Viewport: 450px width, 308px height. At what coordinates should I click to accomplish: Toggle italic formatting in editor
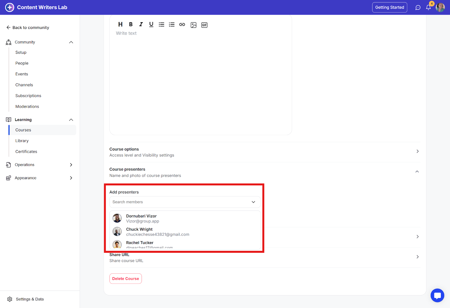pyautogui.click(x=141, y=24)
